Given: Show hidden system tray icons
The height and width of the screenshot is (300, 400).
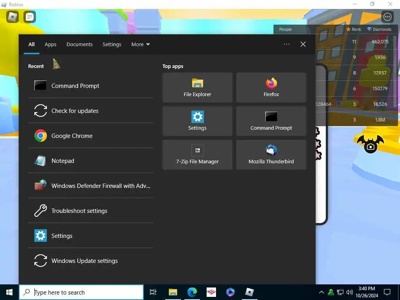Looking at the screenshot, I should point(321,292).
